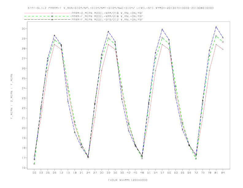This screenshot has width=243, height=188.
Task: Select legend entry PARM=F_MEAN MODEL=NAM/218
Action: [x=107, y=16]
